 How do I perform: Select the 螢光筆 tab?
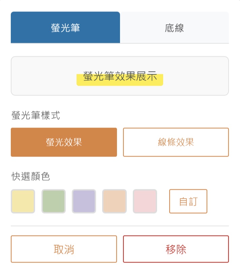pyautogui.click(x=65, y=27)
